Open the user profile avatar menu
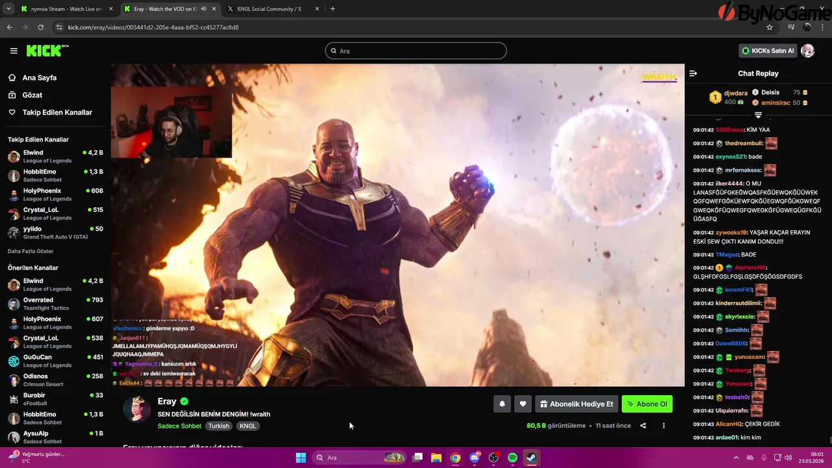 click(807, 51)
